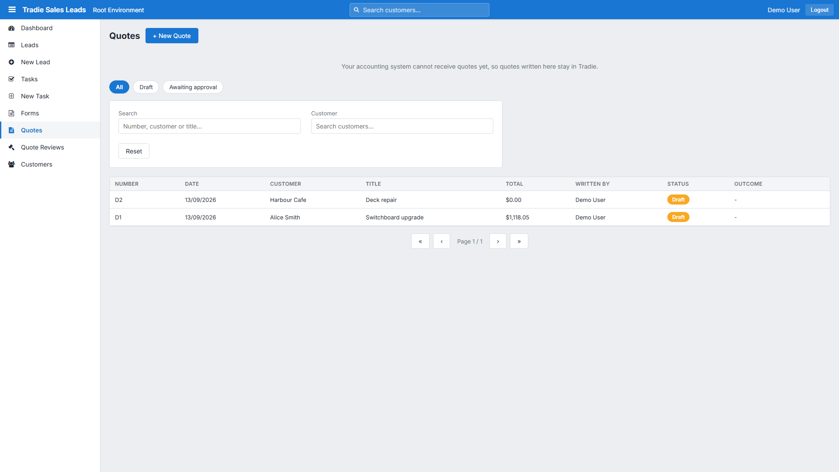839x472 pixels.
Task: Click the Quotes file icon in sidebar
Action: click(x=11, y=130)
